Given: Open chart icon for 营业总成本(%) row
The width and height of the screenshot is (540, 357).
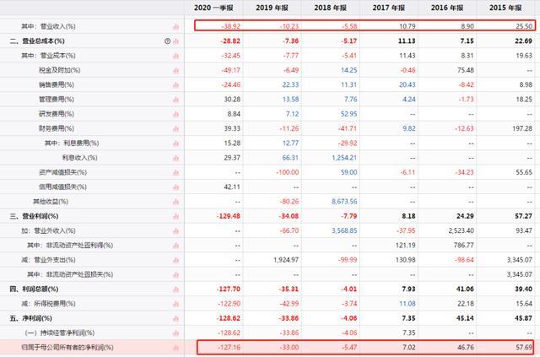Looking at the screenshot, I should coord(176,41).
